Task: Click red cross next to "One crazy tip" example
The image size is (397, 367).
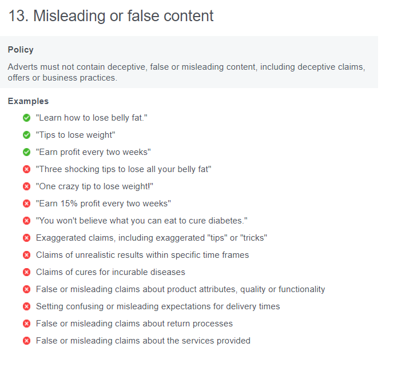Action: click(x=26, y=186)
